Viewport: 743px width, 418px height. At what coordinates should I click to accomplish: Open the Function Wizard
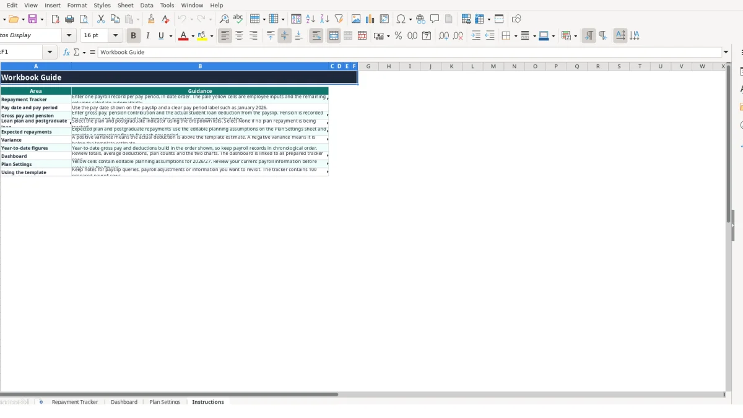point(67,52)
